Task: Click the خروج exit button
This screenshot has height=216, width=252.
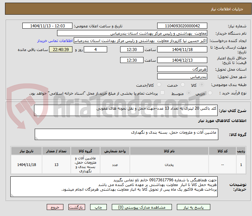Action: (55, 207)
